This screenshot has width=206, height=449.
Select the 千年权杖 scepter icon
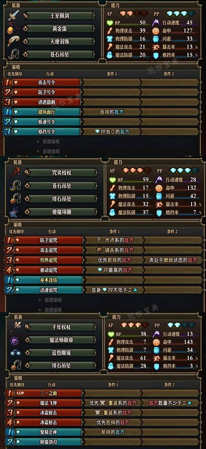click(15, 326)
